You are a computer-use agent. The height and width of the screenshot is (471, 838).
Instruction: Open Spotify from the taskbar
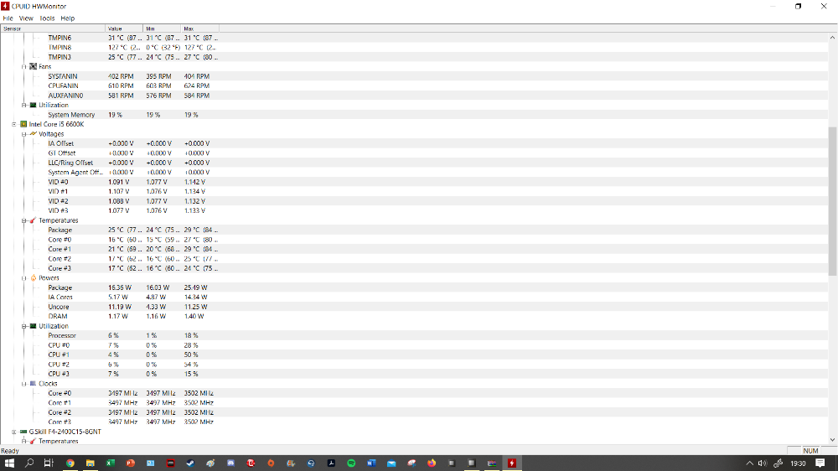click(351, 463)
